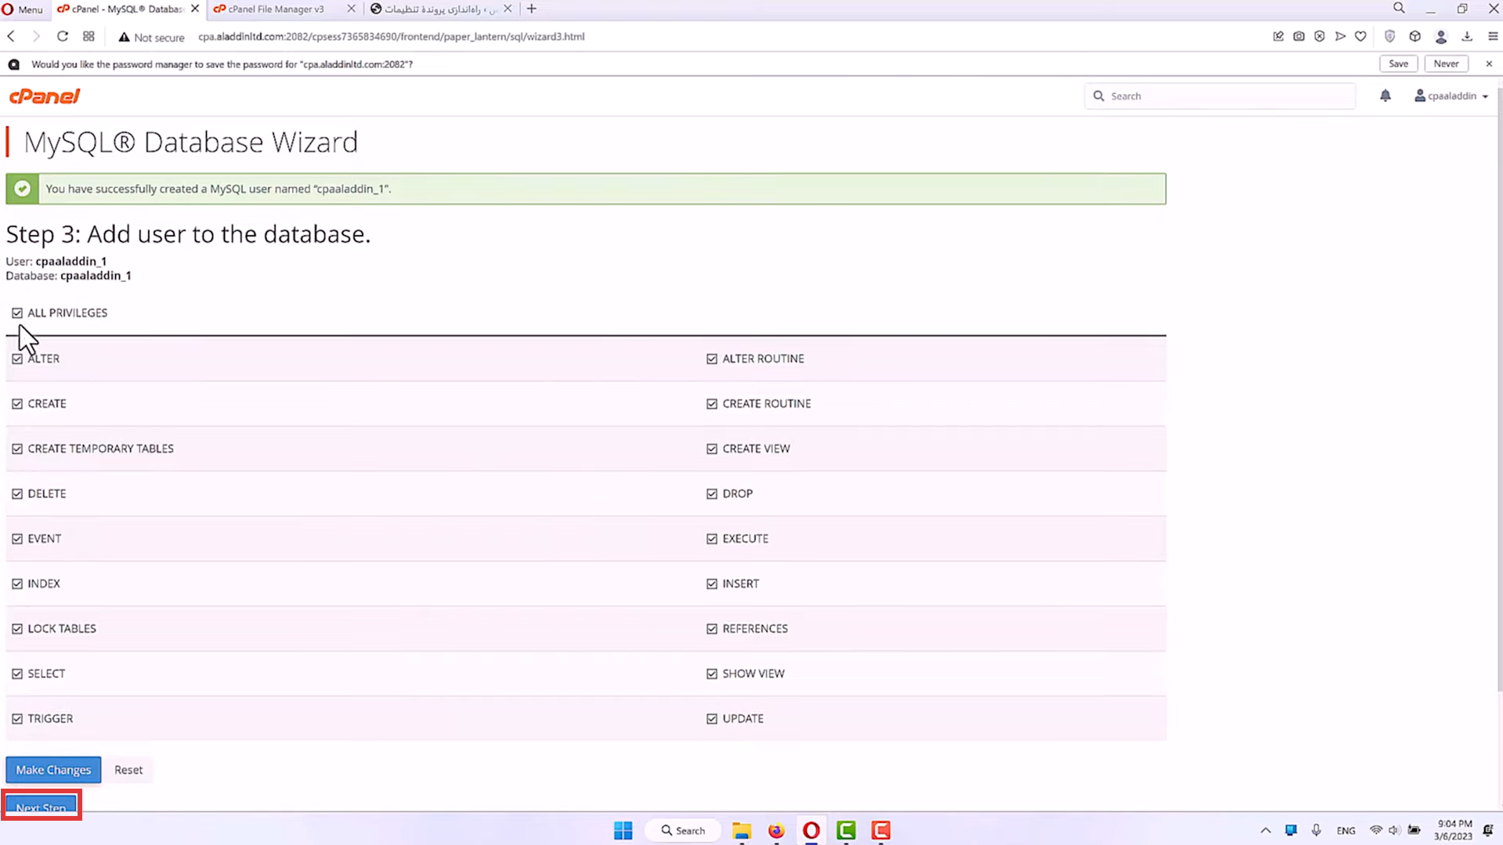Click the Not secure warning icon
This screenshot has height=845, width=1503.
[124, 37]
